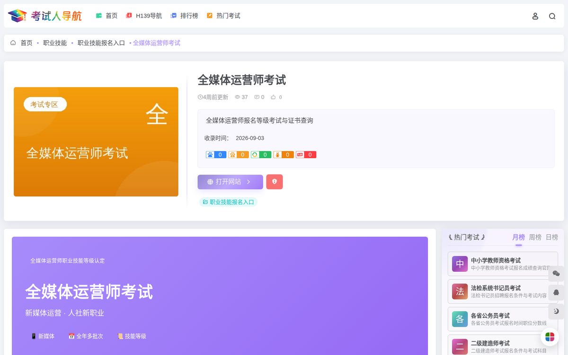Click the 全年多批次 banner tag
This screenshot has height=355, width=568.
click(86, 336)
